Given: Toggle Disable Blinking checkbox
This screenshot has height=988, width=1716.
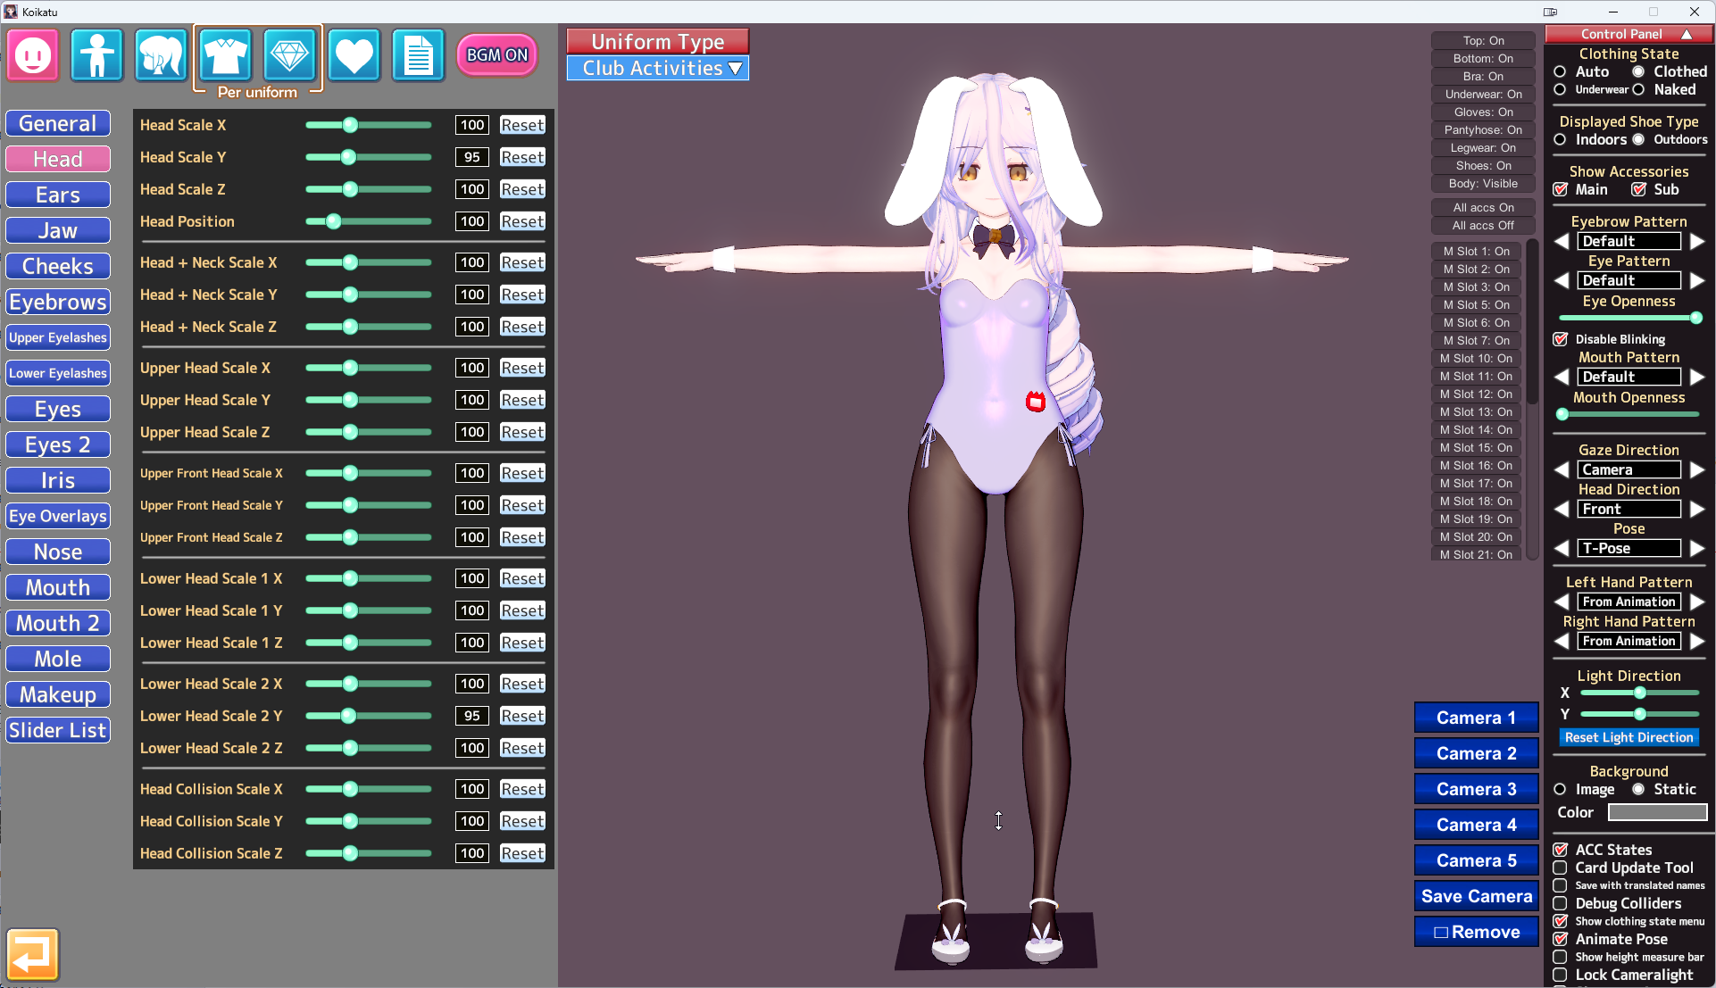Looking at the screenshot, I should click(x=1561, y=339).
